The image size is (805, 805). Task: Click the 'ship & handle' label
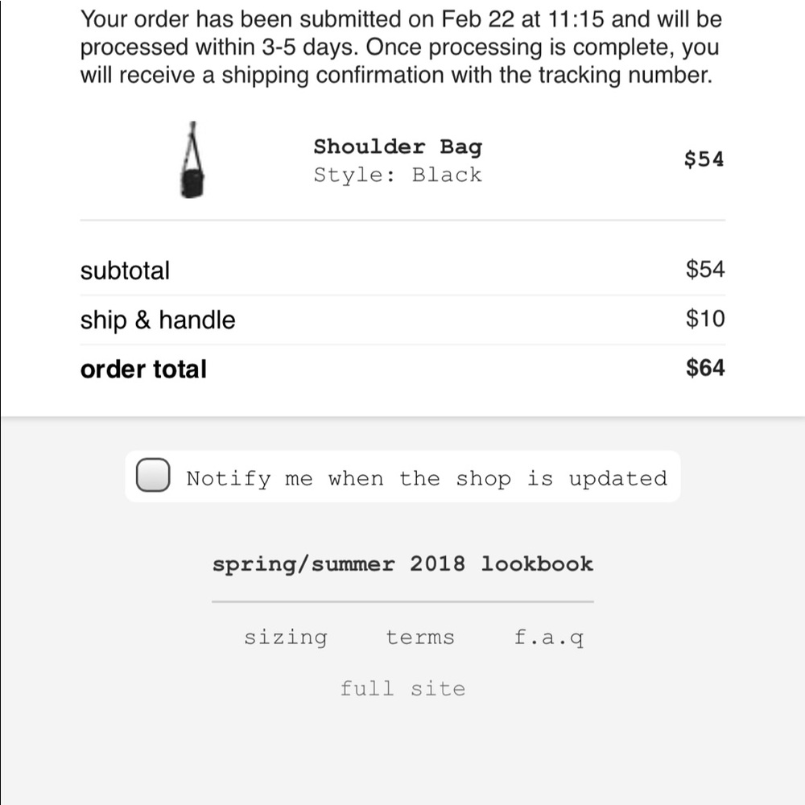[158, 320]
